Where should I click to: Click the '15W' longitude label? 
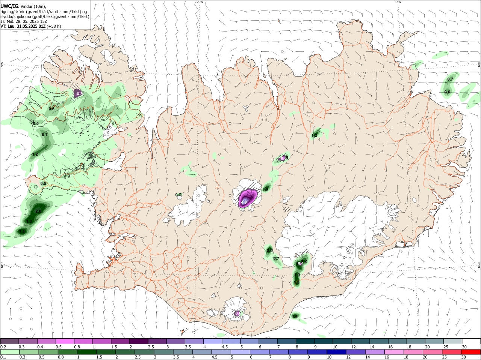tap(398, 2)
